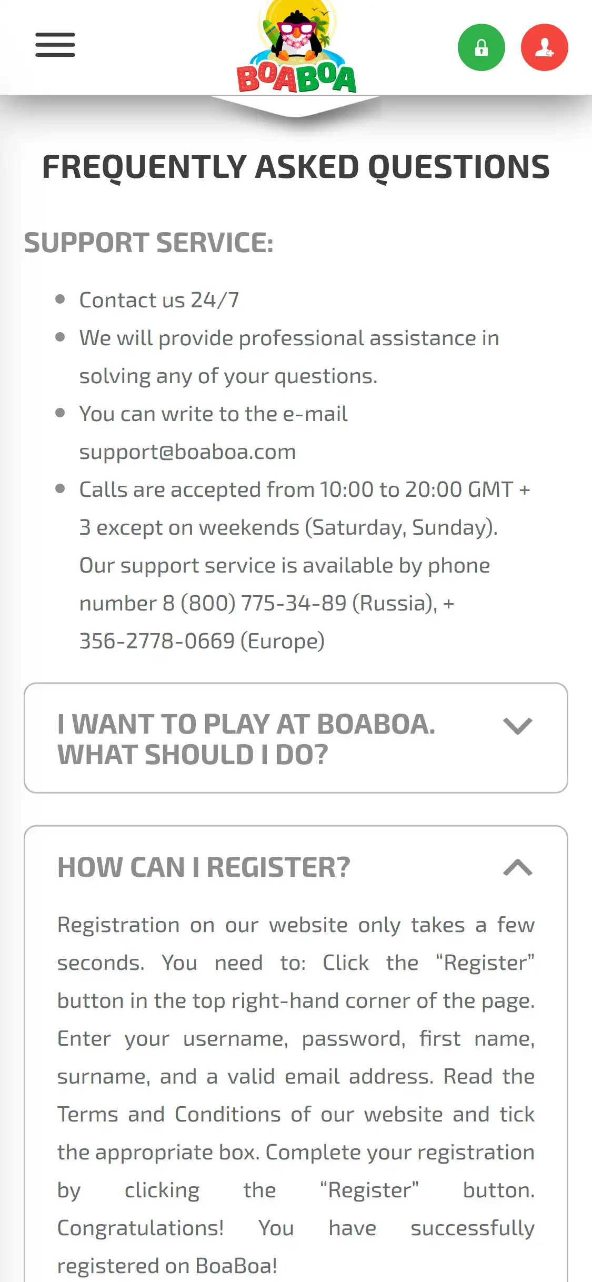Viewport: 592px width, 1282px height.
Task: Click the "SUPPORT SERVICE:" section heading
Action: coord(149,243)
